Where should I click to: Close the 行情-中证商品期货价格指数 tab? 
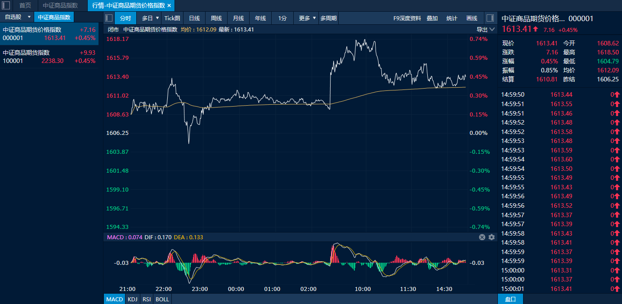pyautogui.click(x=169, y=5)
